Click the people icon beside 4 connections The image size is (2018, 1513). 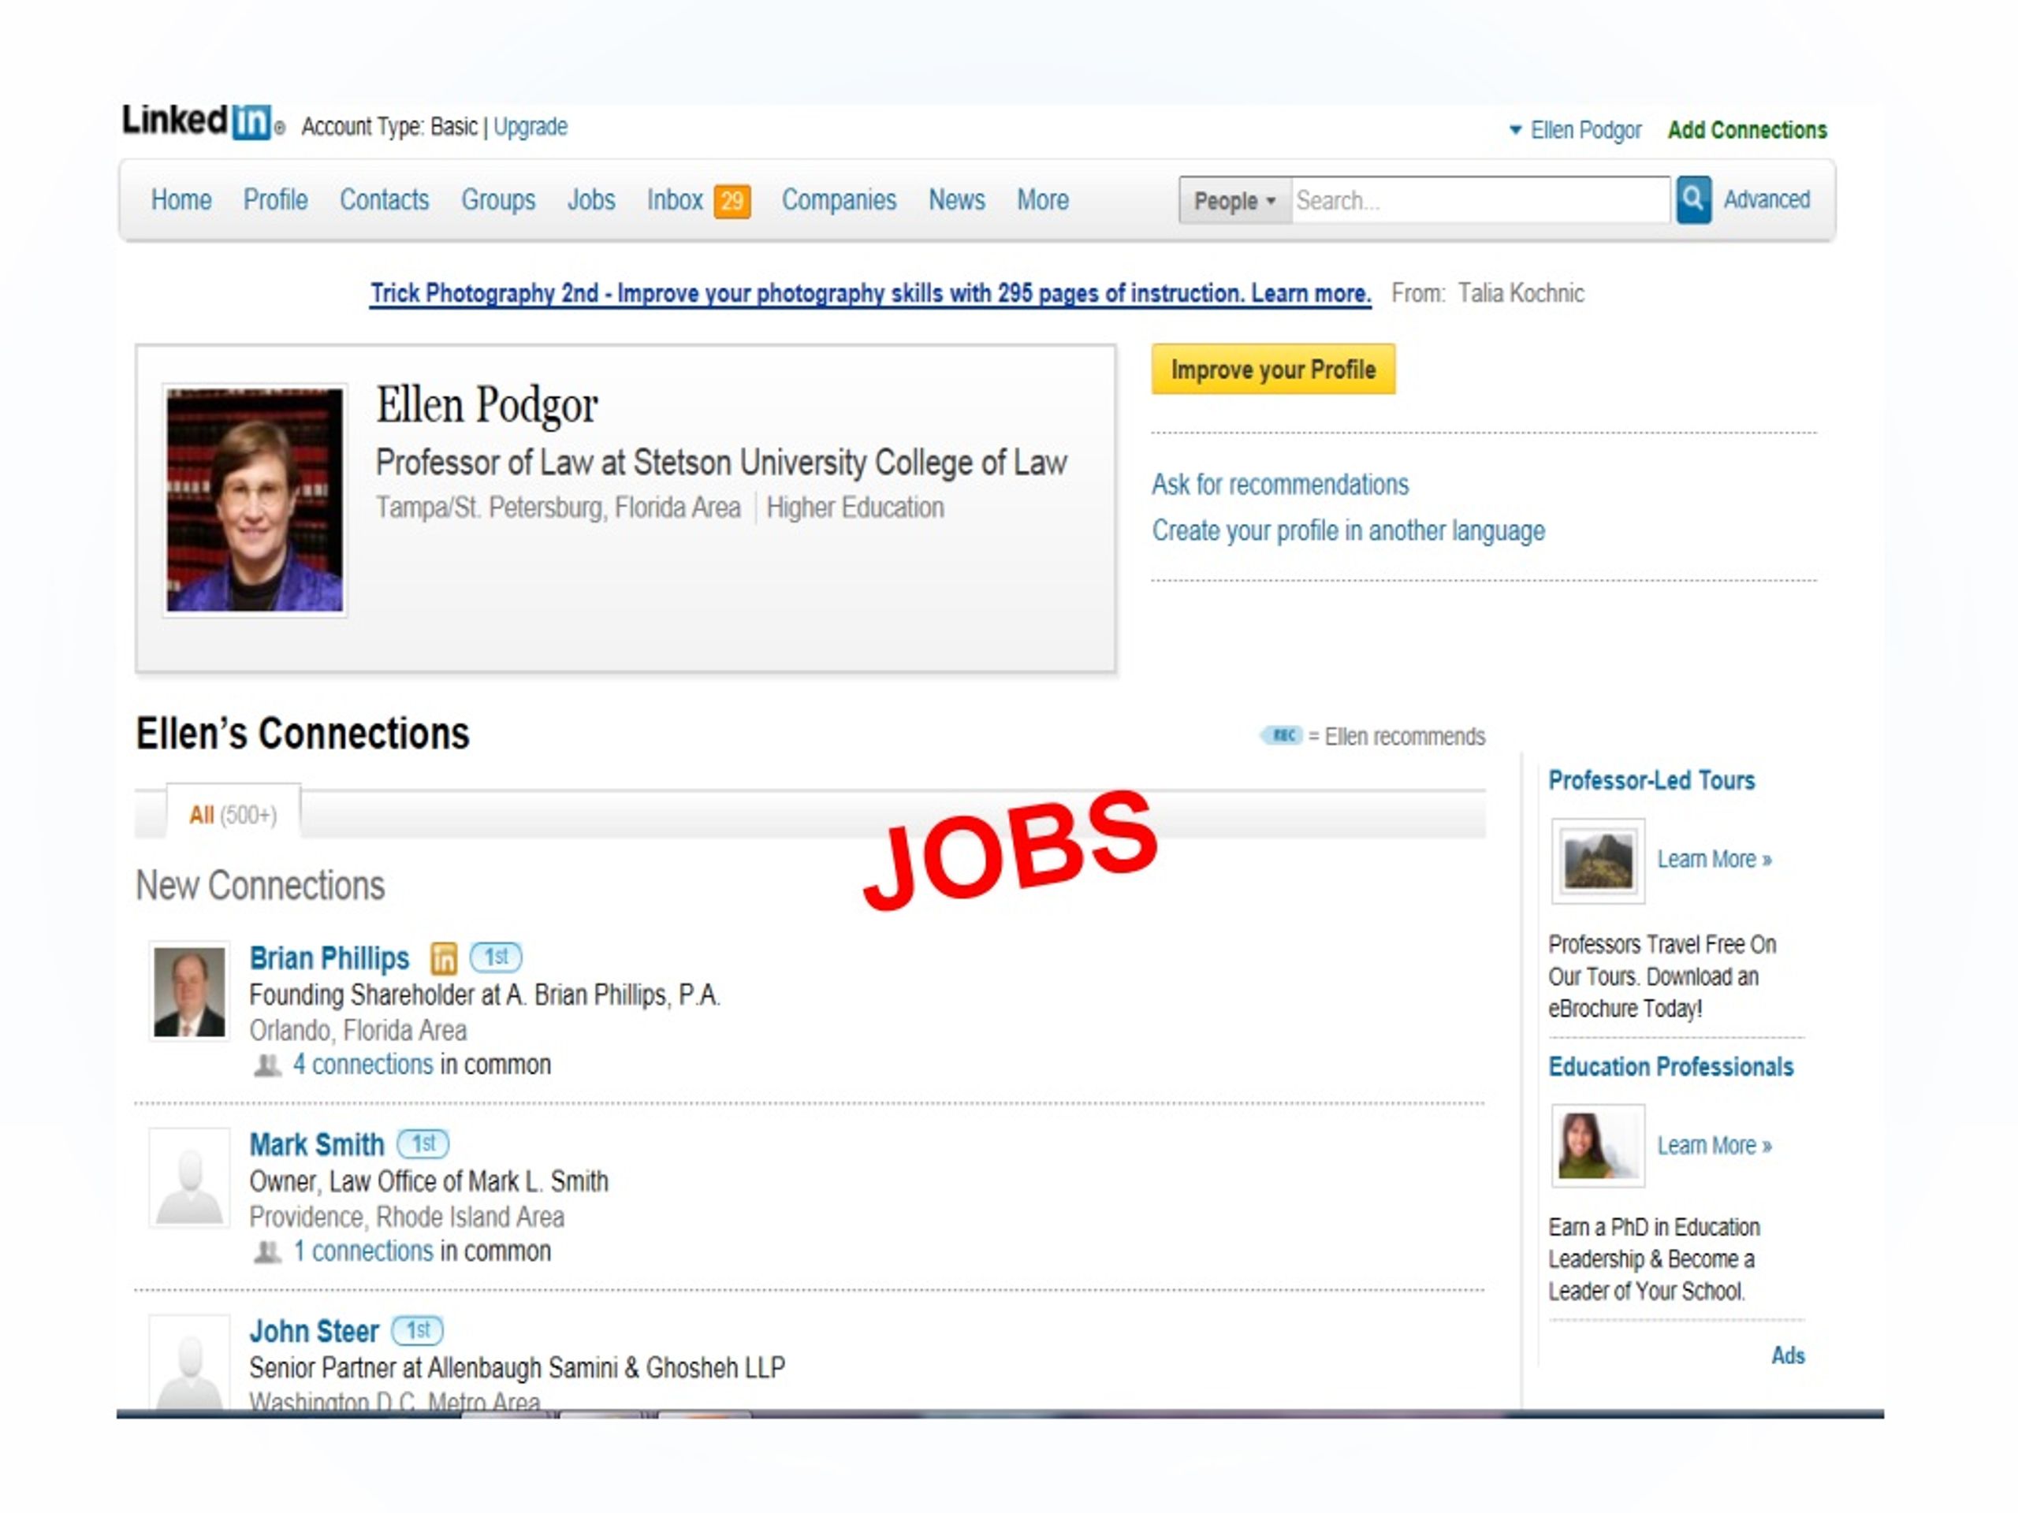[x=267, y=1065]
